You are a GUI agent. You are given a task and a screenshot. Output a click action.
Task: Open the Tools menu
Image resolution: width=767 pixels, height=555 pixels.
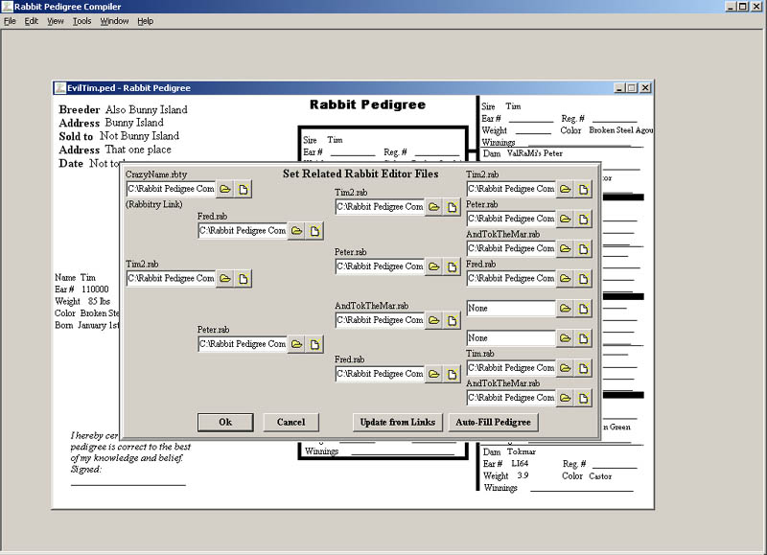(x=82, y=21)
